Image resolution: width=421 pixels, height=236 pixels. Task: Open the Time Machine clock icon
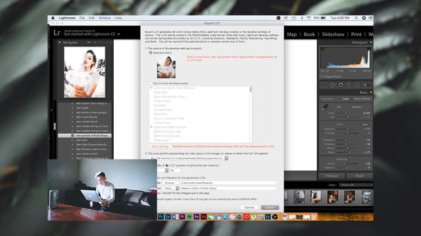pyautogui.click(x=294, y=18)
